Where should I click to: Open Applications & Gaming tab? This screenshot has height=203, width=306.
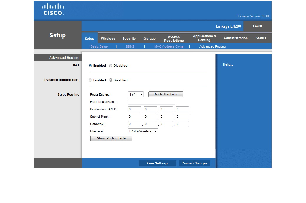tap(204, 38)
